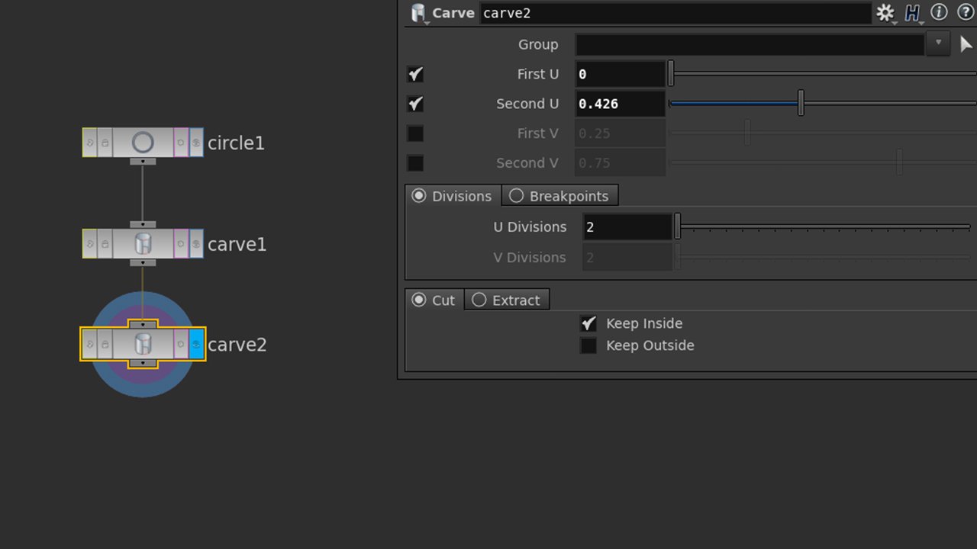The height and width of the screenshot is (549, 977).
Task: Uncheck the First U checkbox
Action: pyautogui.click(x=415, y=74)
